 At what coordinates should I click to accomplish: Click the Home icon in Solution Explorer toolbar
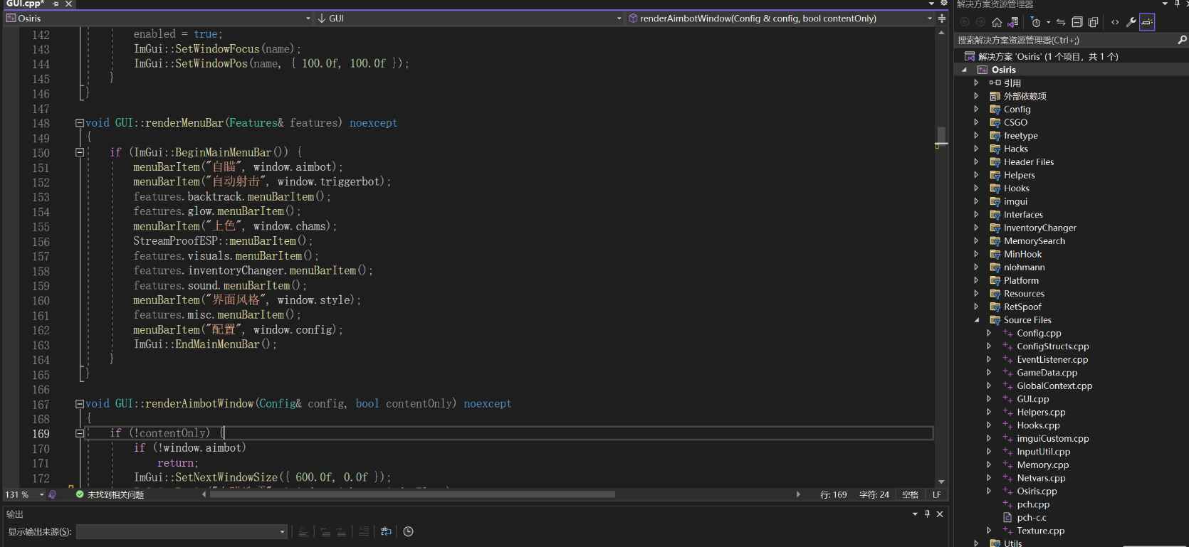coord(997,22)
